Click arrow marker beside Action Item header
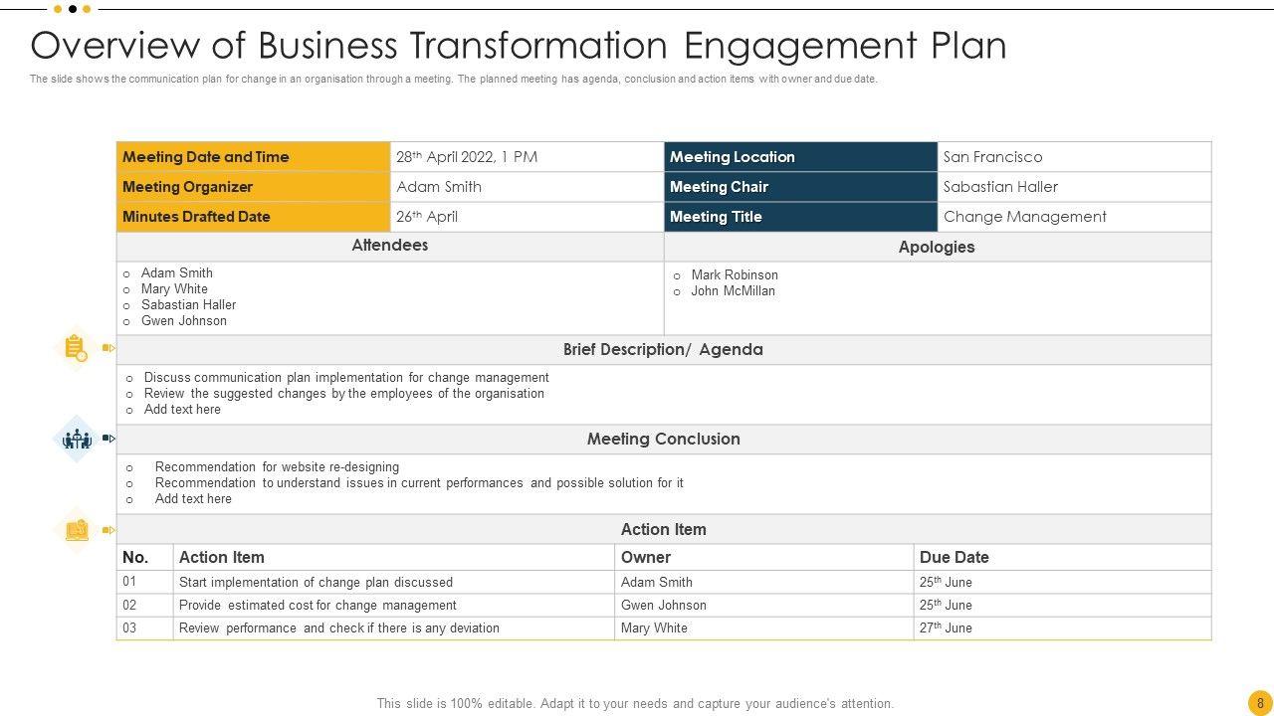Screen dimensions: 1274x716 pos(108,530)
